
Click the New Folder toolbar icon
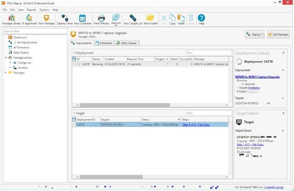coord(150,20)
